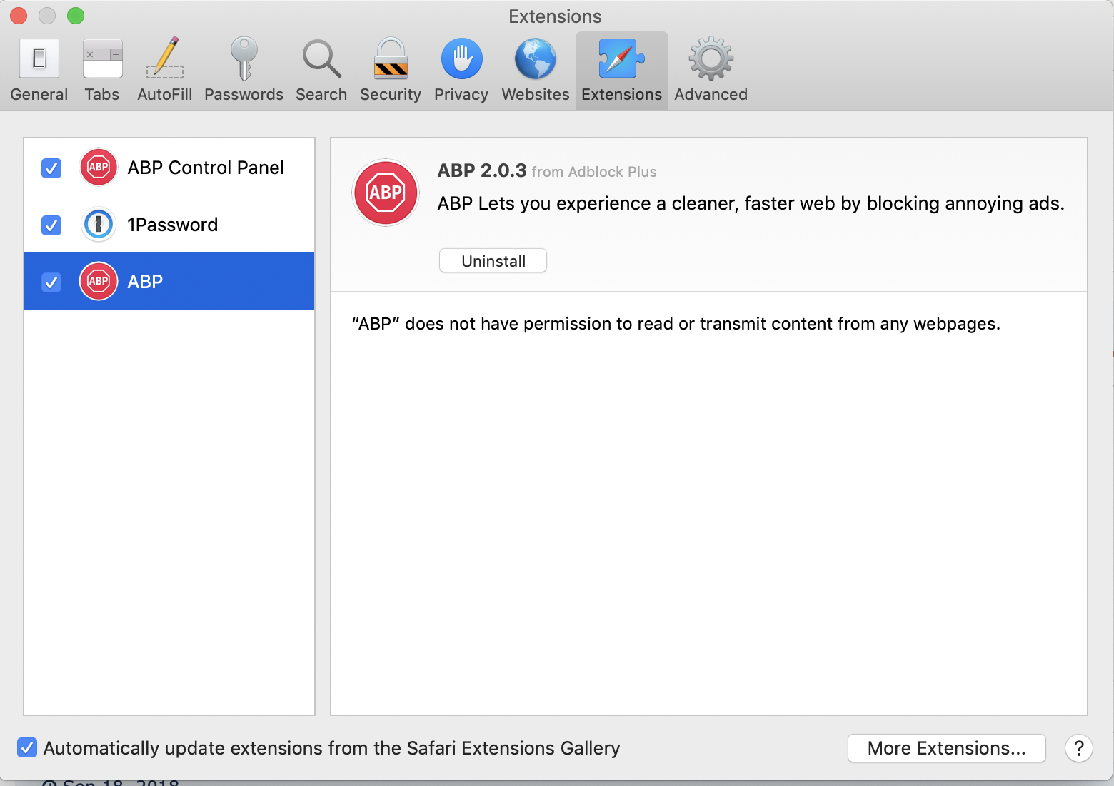Click the large ABP logo in details pane

point(386,193)
